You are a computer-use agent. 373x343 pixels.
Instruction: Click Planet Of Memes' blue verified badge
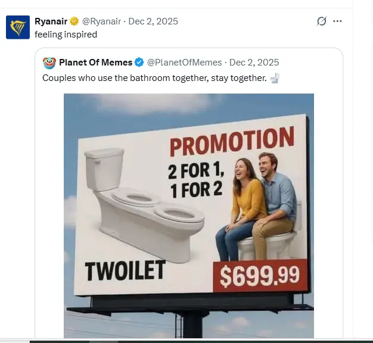click(x=139, y=63)
